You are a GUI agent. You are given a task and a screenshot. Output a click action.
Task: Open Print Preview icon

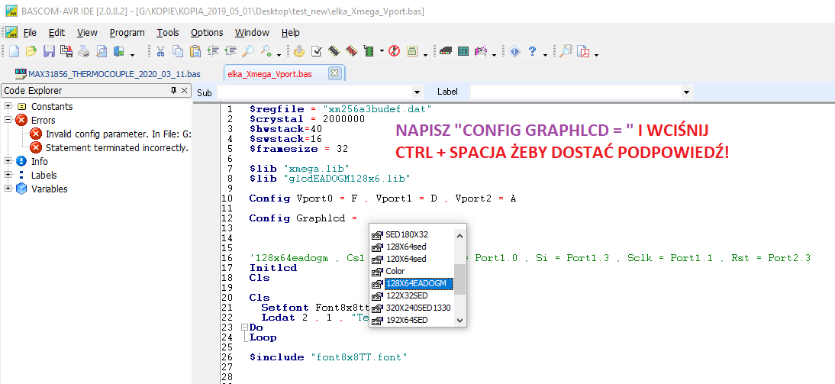click(x=102, y=51)
